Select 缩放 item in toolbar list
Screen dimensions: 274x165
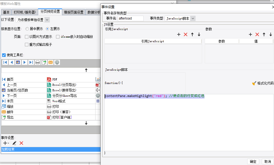(24, 106)
